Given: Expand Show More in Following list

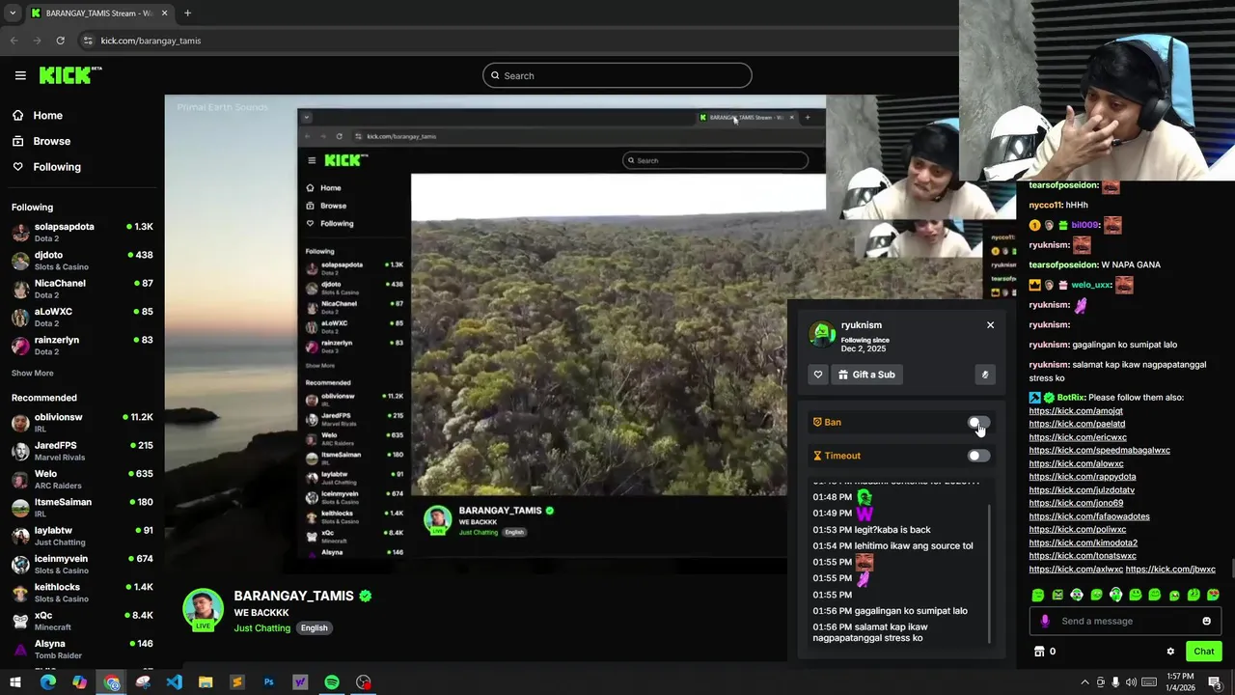Looking at the screenshot, I should 32,374.
